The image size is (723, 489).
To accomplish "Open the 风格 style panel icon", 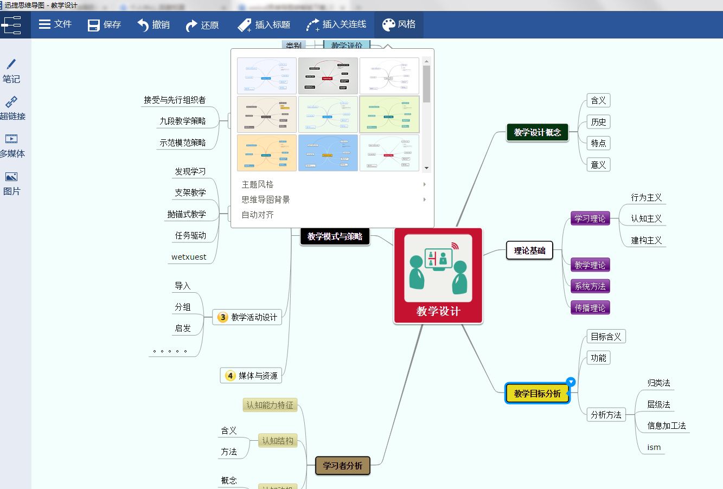I will [387, 24].
